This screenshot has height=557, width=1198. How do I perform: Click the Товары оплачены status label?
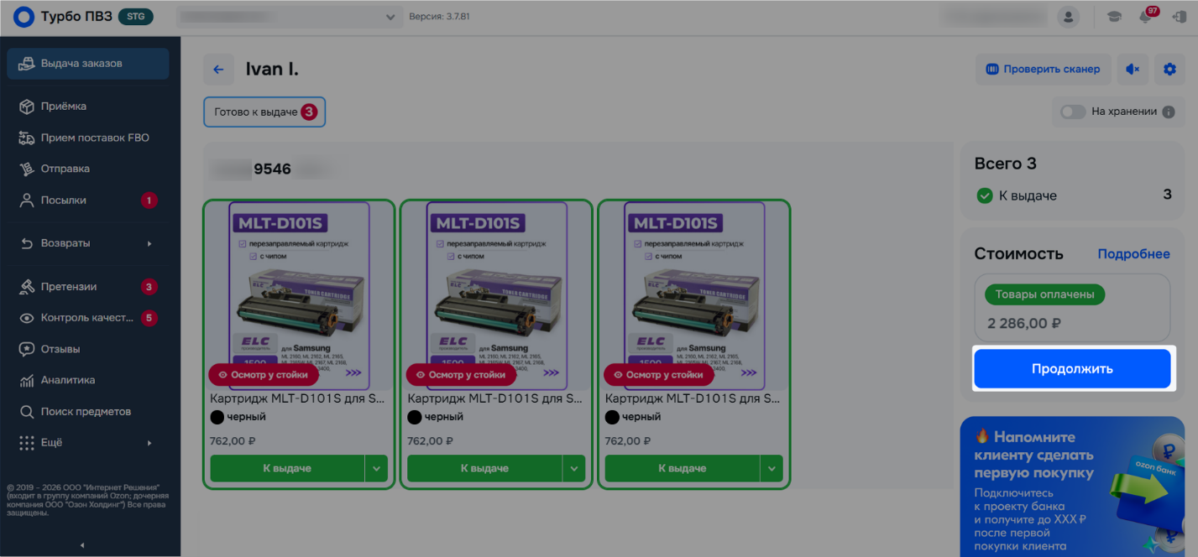click(1044, 294)
